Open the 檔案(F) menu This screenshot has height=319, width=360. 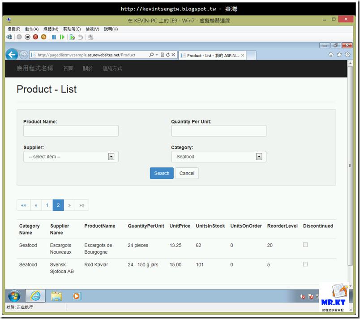[14, 29]
